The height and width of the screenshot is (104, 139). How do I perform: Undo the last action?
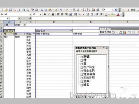coord(61,10)
